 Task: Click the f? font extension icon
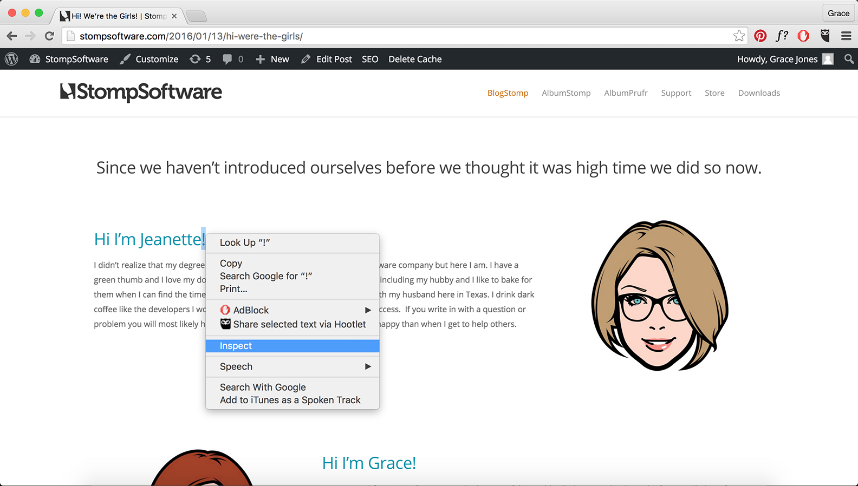(x=782, y=36)
